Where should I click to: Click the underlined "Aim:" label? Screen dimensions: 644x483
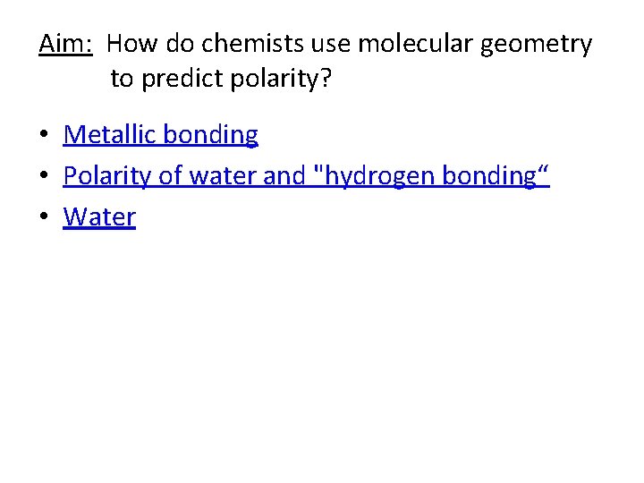click(66, 44)
